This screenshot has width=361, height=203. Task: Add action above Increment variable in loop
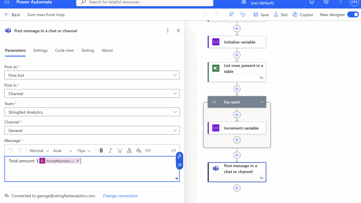(x=237, y=115)
